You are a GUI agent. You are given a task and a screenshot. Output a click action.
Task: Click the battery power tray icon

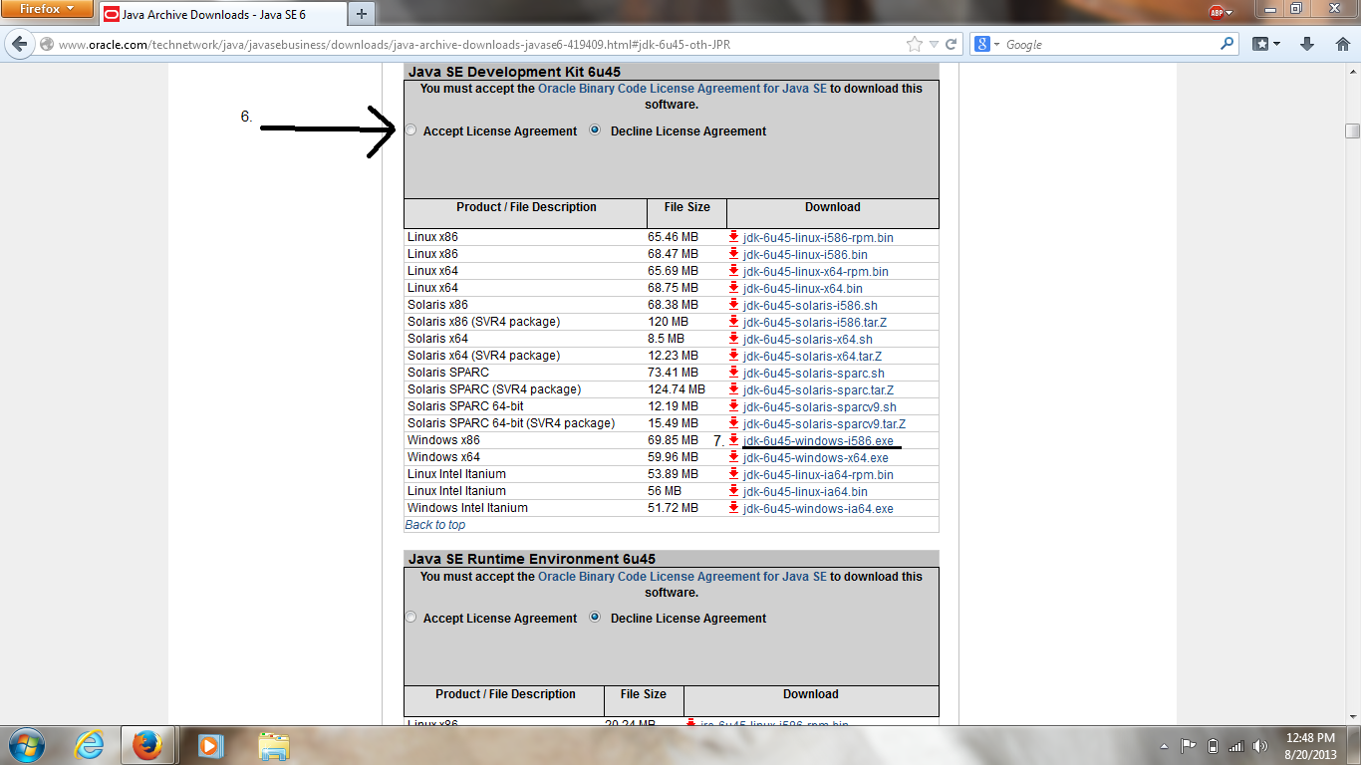coord(1213,746)
